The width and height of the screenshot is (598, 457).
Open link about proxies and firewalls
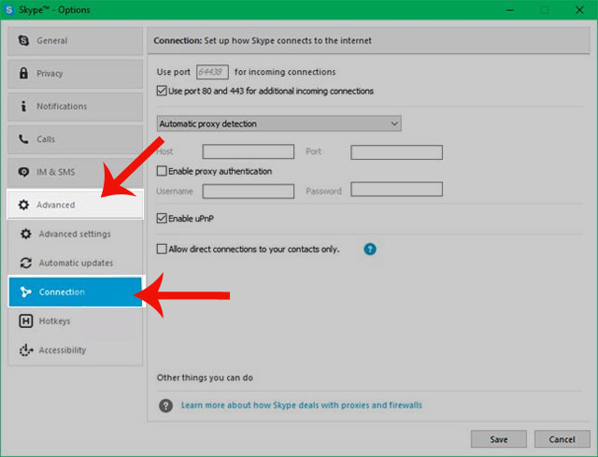[x=302, y=405]
